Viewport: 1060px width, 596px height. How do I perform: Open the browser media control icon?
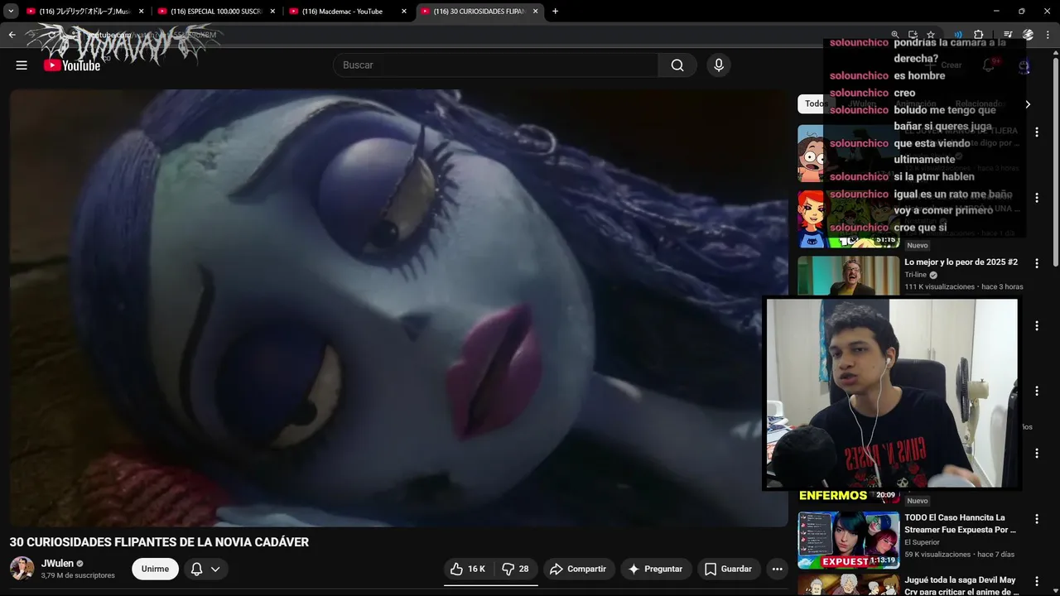click(x=1008, y=35)
